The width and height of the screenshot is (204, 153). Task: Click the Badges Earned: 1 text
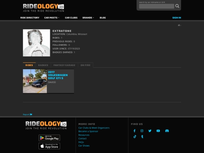point(64,52)
